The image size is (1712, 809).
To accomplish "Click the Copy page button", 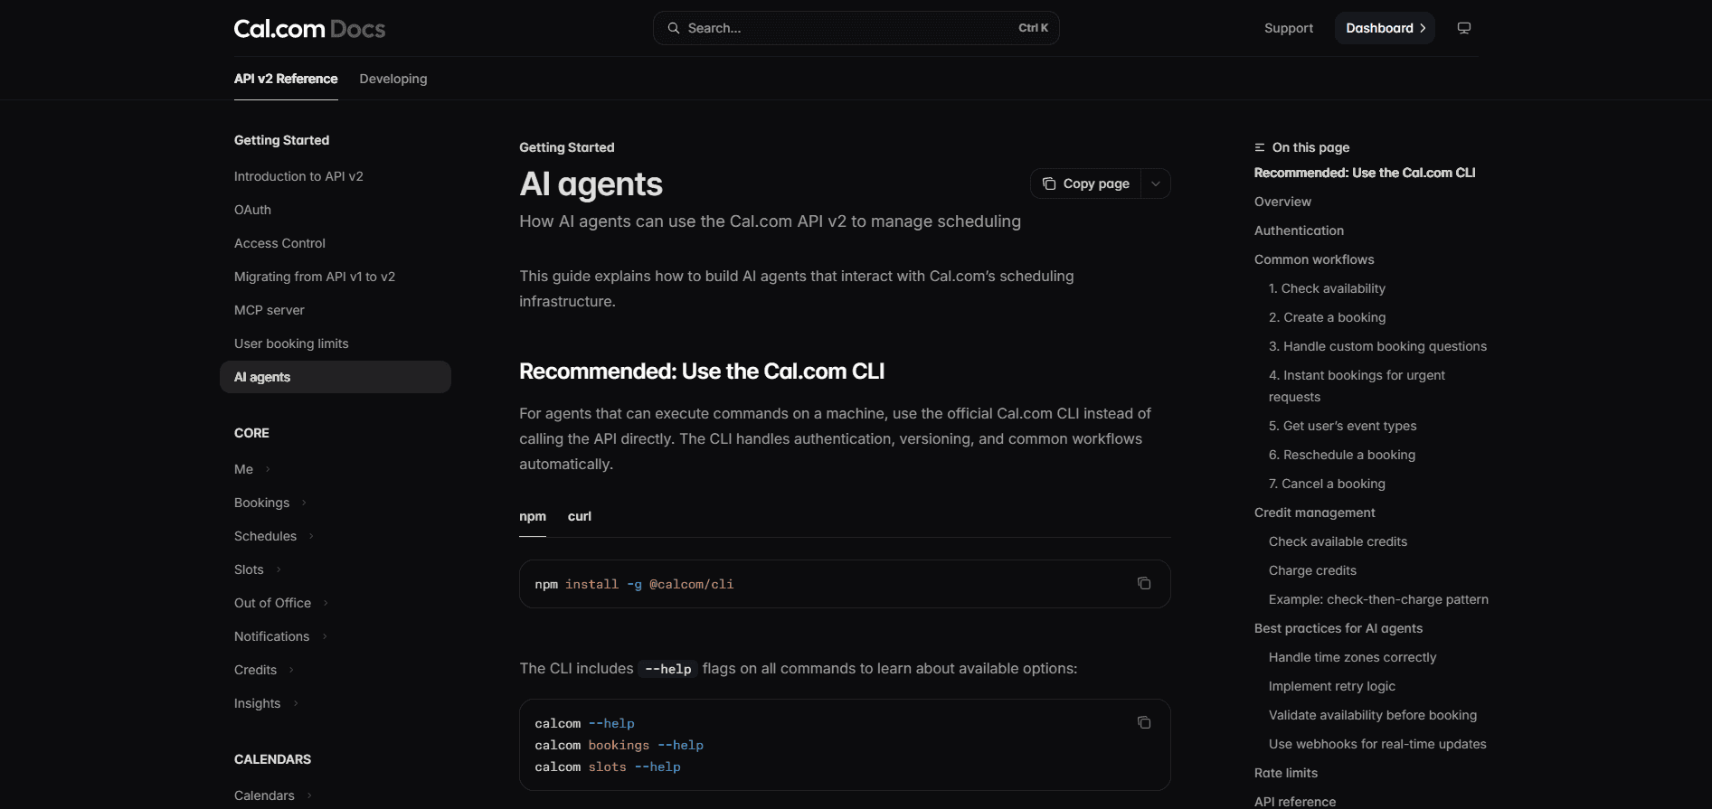I will (x=1086, y=183).
